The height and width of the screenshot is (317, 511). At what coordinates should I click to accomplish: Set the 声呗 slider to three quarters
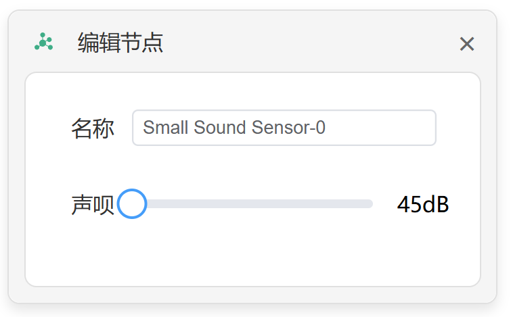[313, 204]
